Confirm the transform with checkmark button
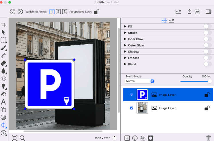This screenshot has width=214, height=141. click(12, 12)
